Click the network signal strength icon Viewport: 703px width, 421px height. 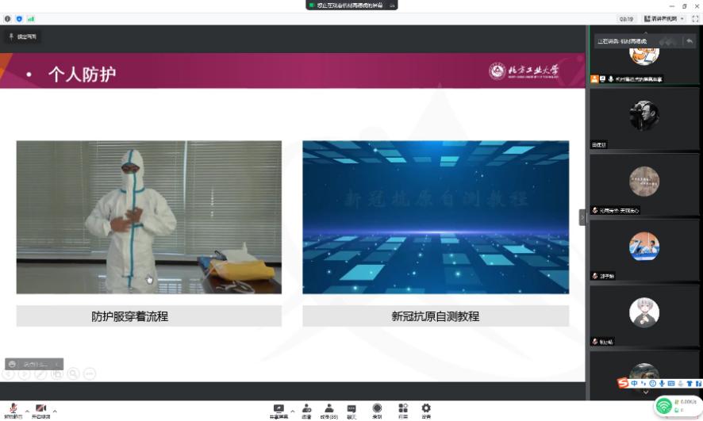[31, 18]
